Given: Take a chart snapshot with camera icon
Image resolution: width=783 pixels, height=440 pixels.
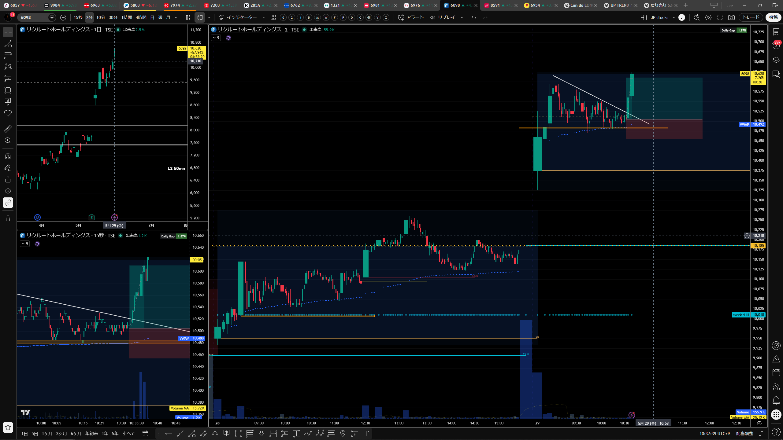Looking at the screenshot, I should click(731, 17).
